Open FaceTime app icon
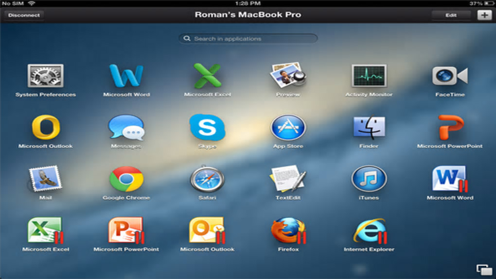This screenshot has height=279, width=496. coord(450,76)
